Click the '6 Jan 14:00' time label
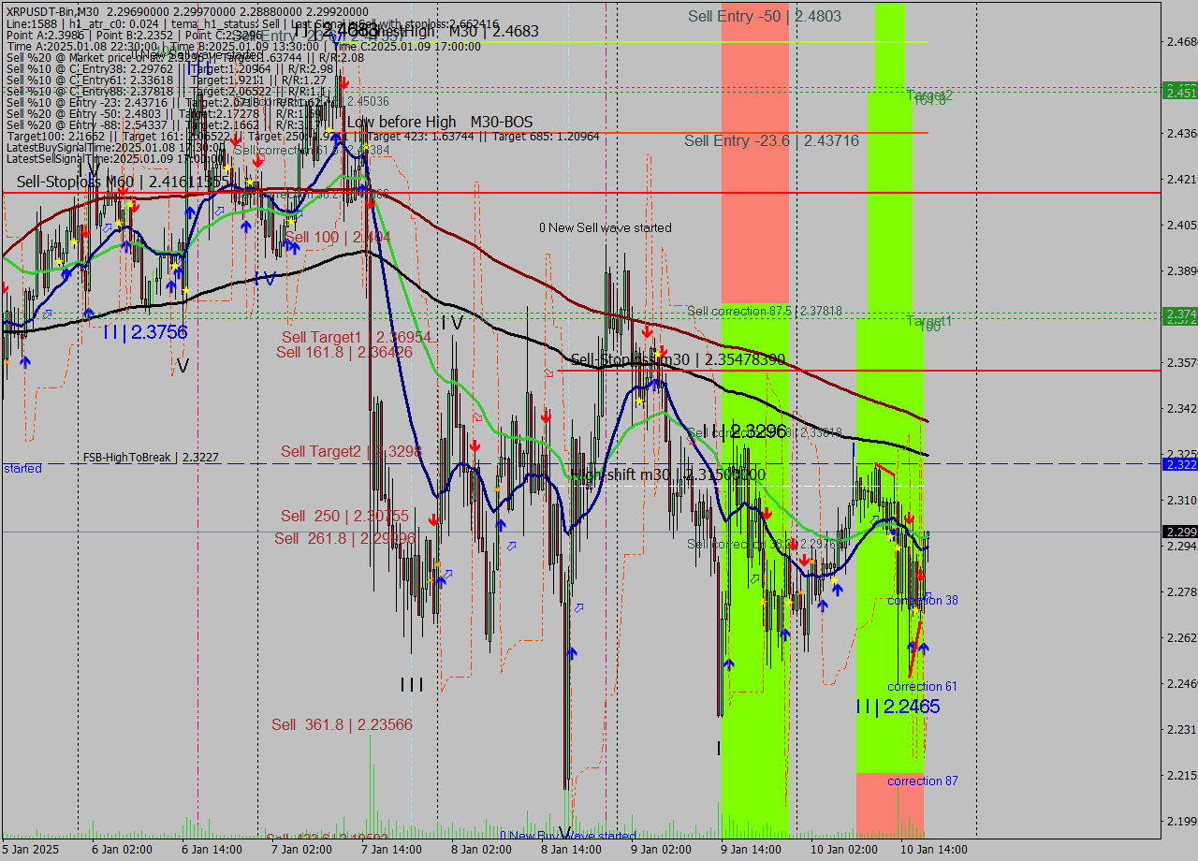Screen dimensions: 1198x861 click(212, 849)
